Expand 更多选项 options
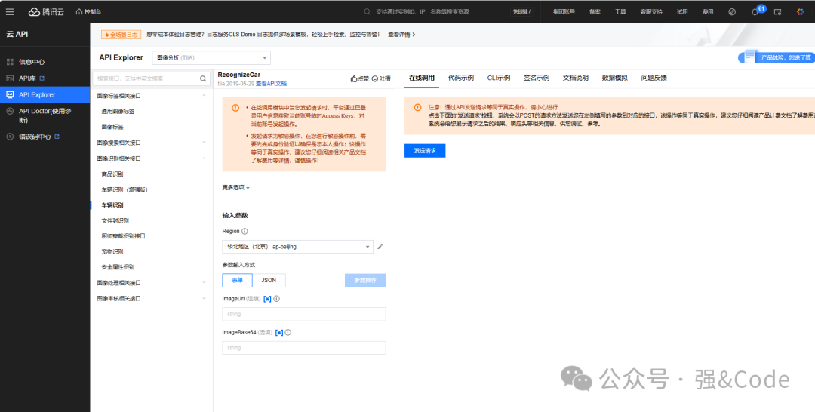 click(x=236, y=188)
